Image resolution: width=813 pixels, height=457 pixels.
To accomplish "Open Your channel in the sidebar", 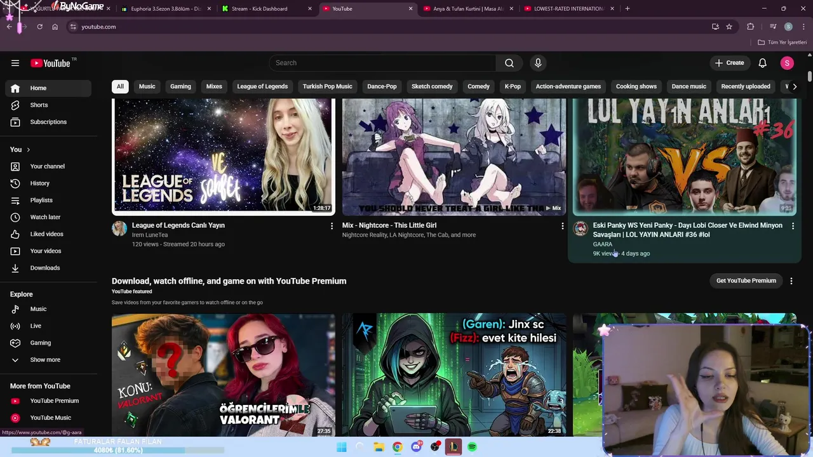I will 50,166.
